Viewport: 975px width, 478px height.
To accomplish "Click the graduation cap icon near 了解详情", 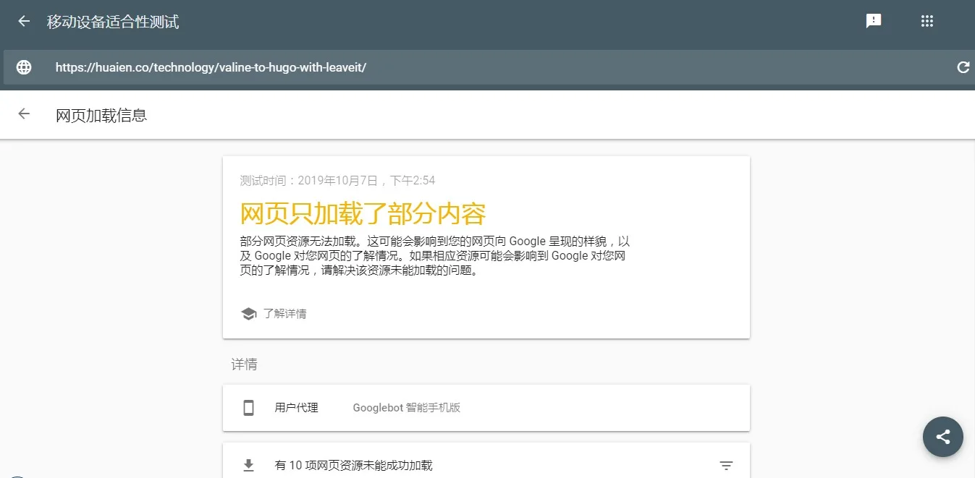I will 248,313.
